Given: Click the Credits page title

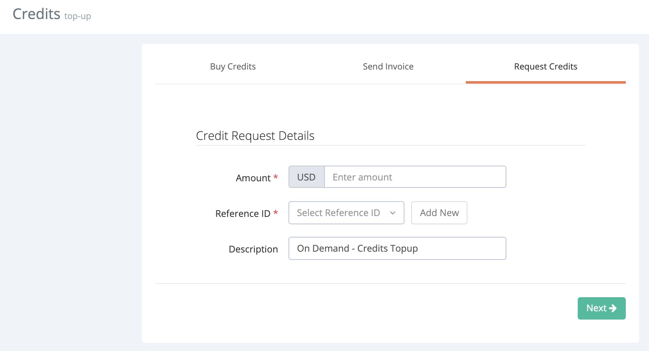Looking at the screenshot, I should [36, 14].
